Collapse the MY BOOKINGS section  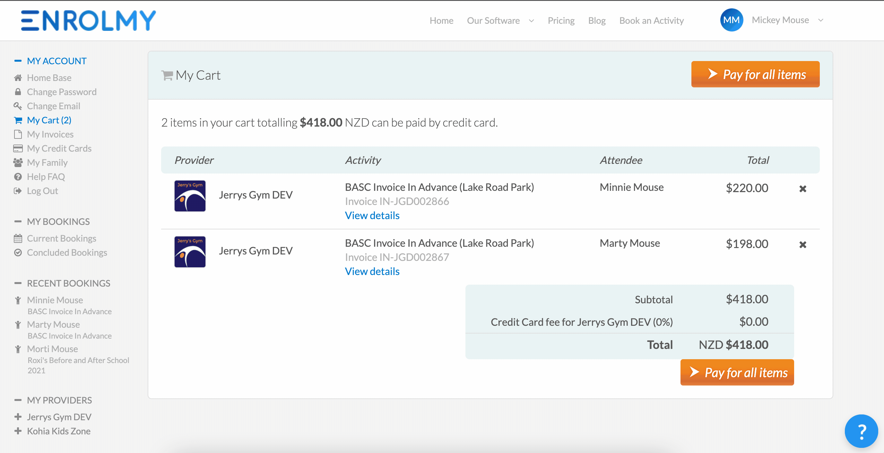18,221
